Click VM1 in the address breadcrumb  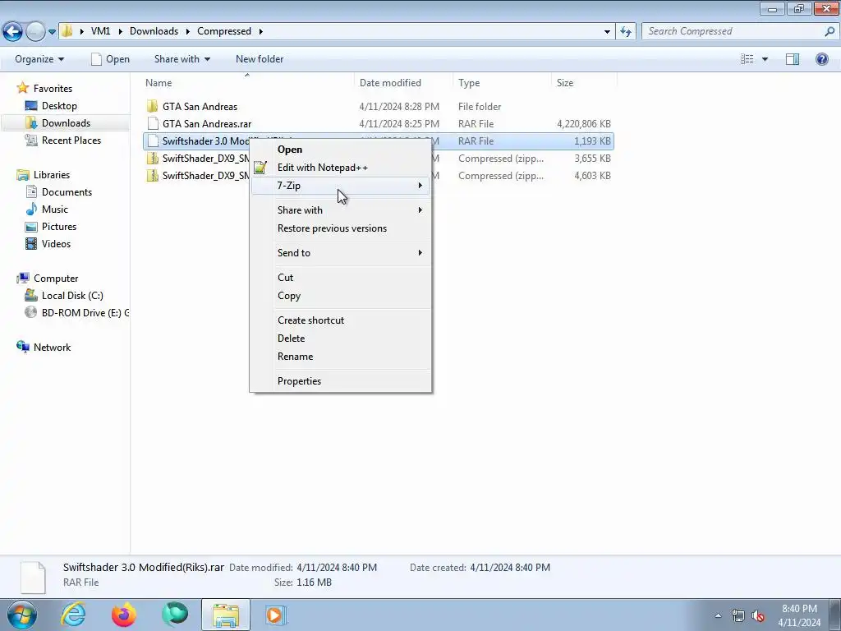100,31
